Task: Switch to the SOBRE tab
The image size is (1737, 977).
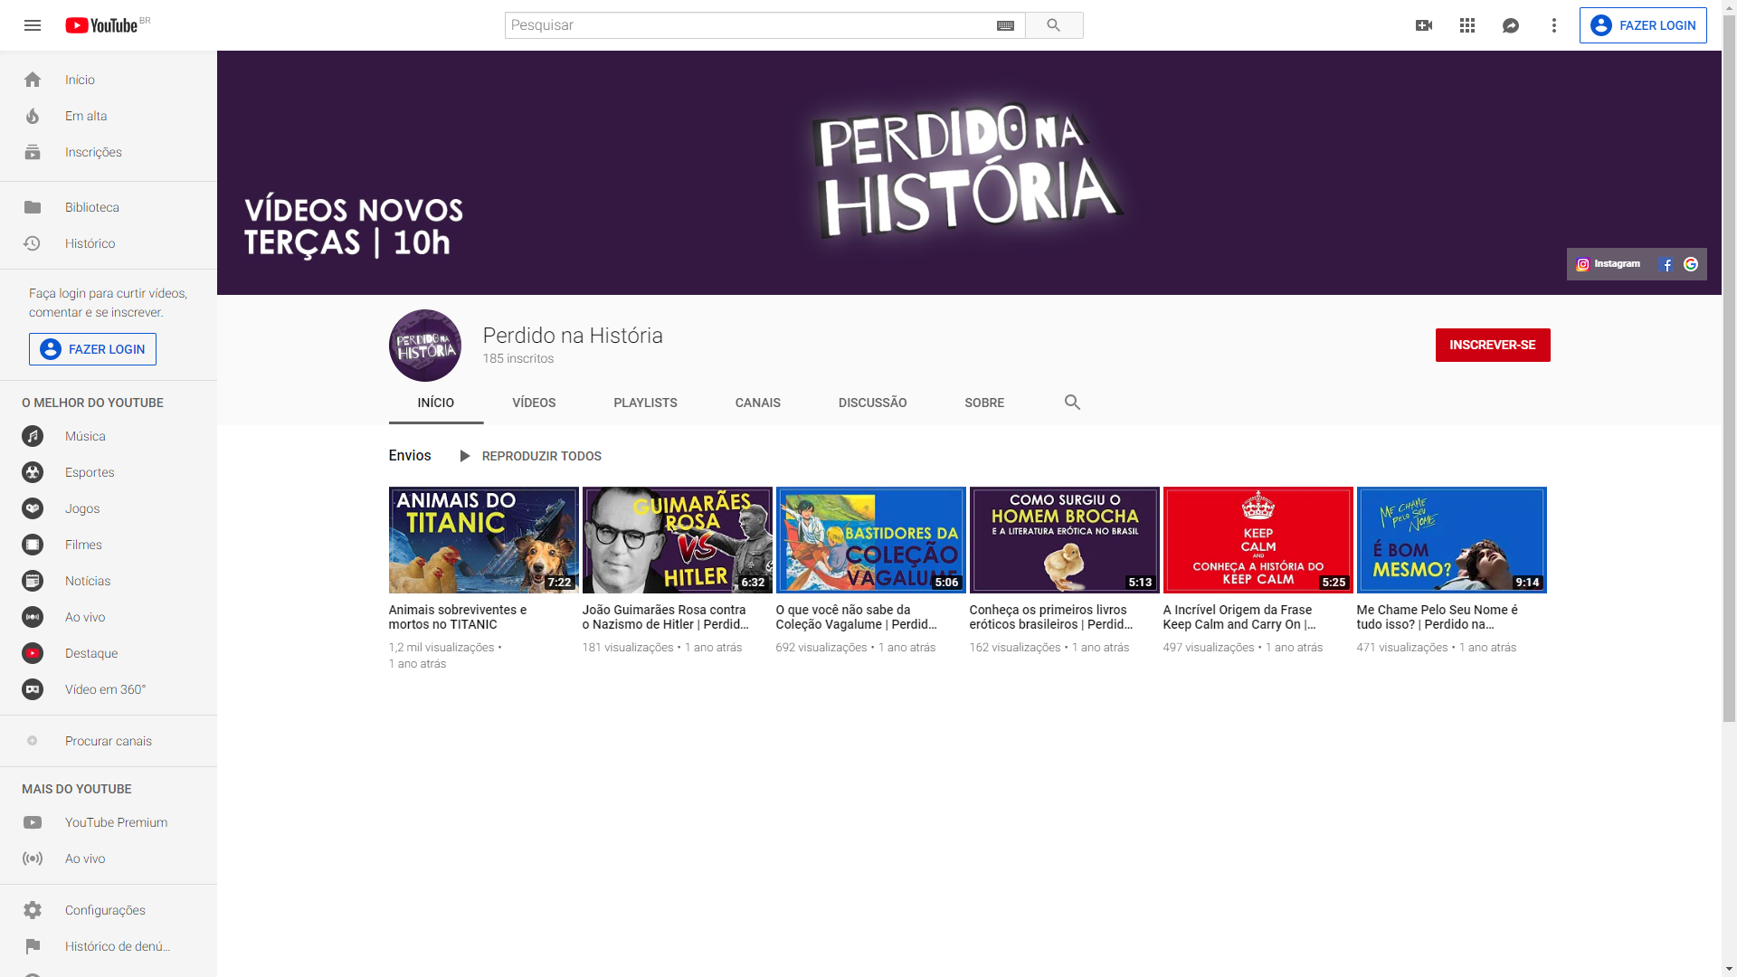Action: tap(984, 403)
